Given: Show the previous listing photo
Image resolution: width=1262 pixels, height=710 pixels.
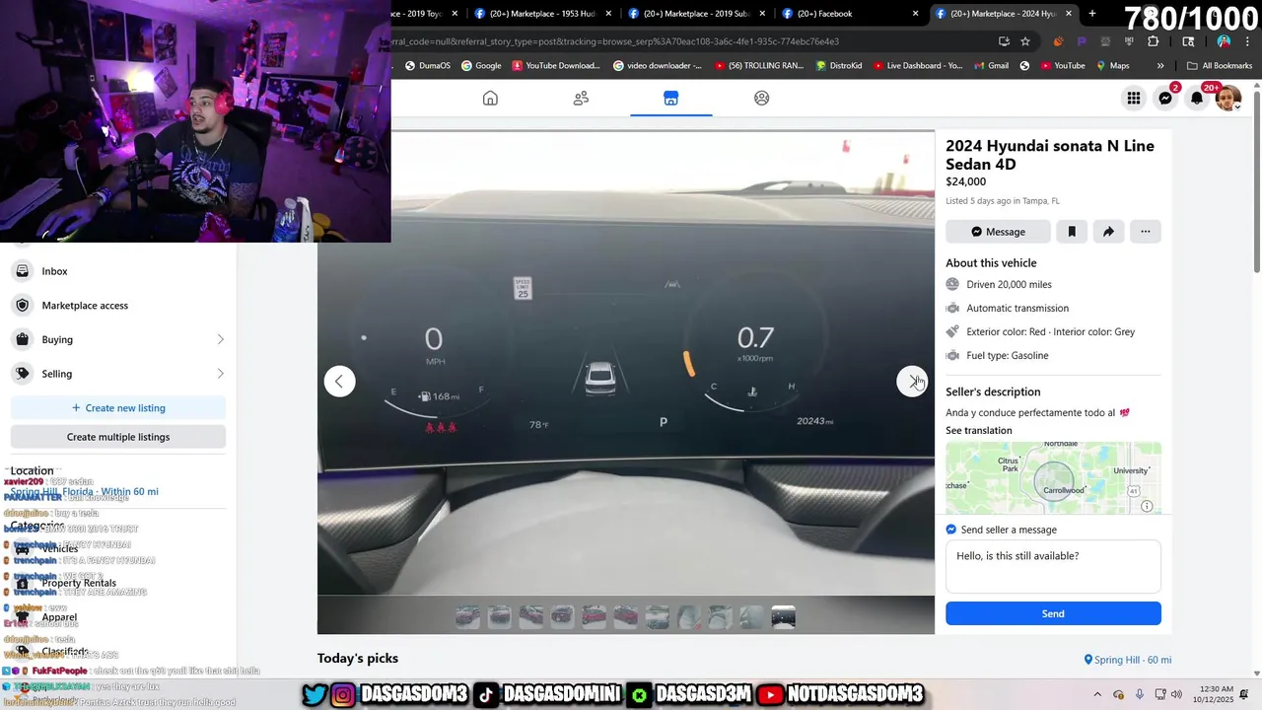Looking at the screenshot, I should [339, 382].
